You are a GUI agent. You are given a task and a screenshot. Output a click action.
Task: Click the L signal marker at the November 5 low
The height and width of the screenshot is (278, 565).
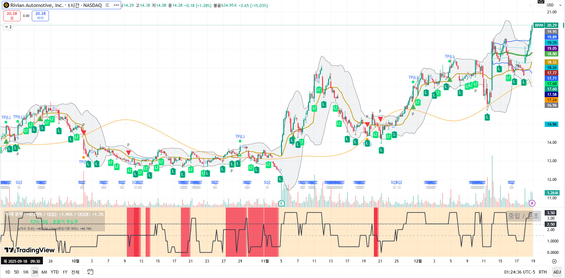(x=280, y=179)
